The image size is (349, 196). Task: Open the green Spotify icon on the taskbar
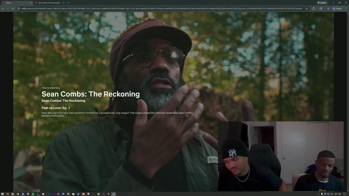click(33, 194)
